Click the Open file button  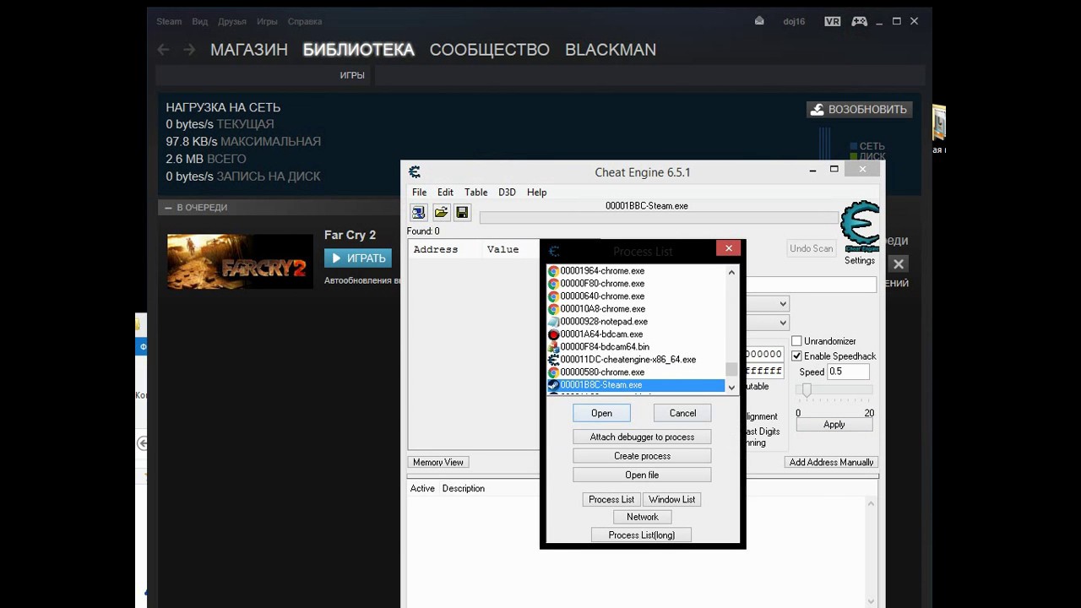pos(642,475)
